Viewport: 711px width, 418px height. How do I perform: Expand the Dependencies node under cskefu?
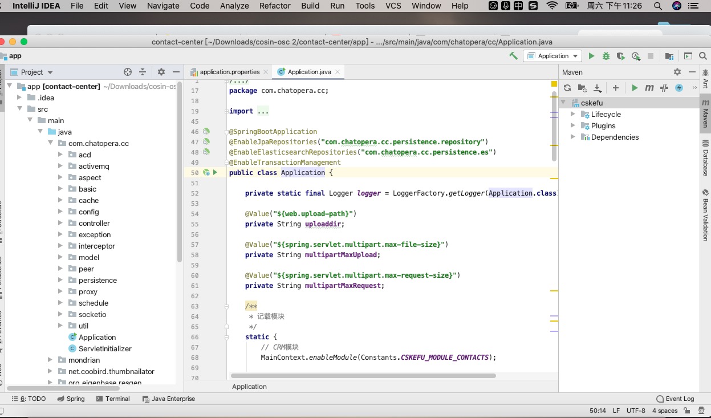point(572,137)
